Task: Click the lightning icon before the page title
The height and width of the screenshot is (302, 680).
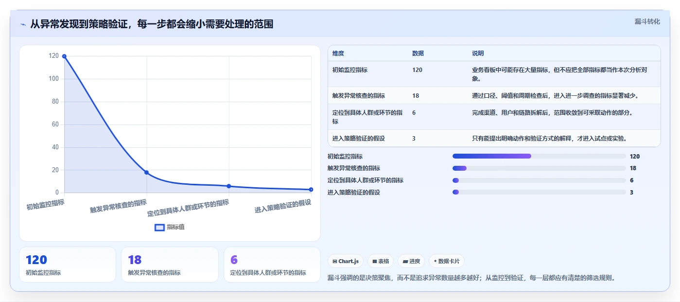Action: pyautogui.click(x=23, y=24)
